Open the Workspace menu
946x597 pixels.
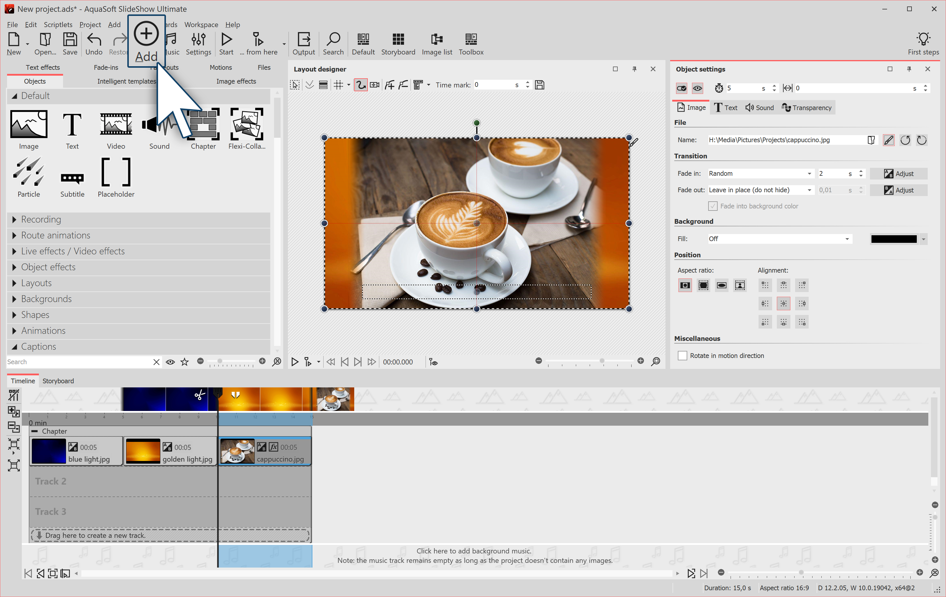click(x=201, y=24)
